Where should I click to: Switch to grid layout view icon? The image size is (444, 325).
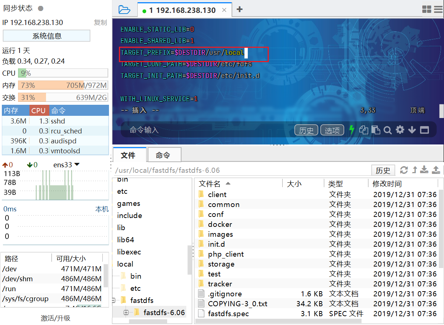pos(427,10)
